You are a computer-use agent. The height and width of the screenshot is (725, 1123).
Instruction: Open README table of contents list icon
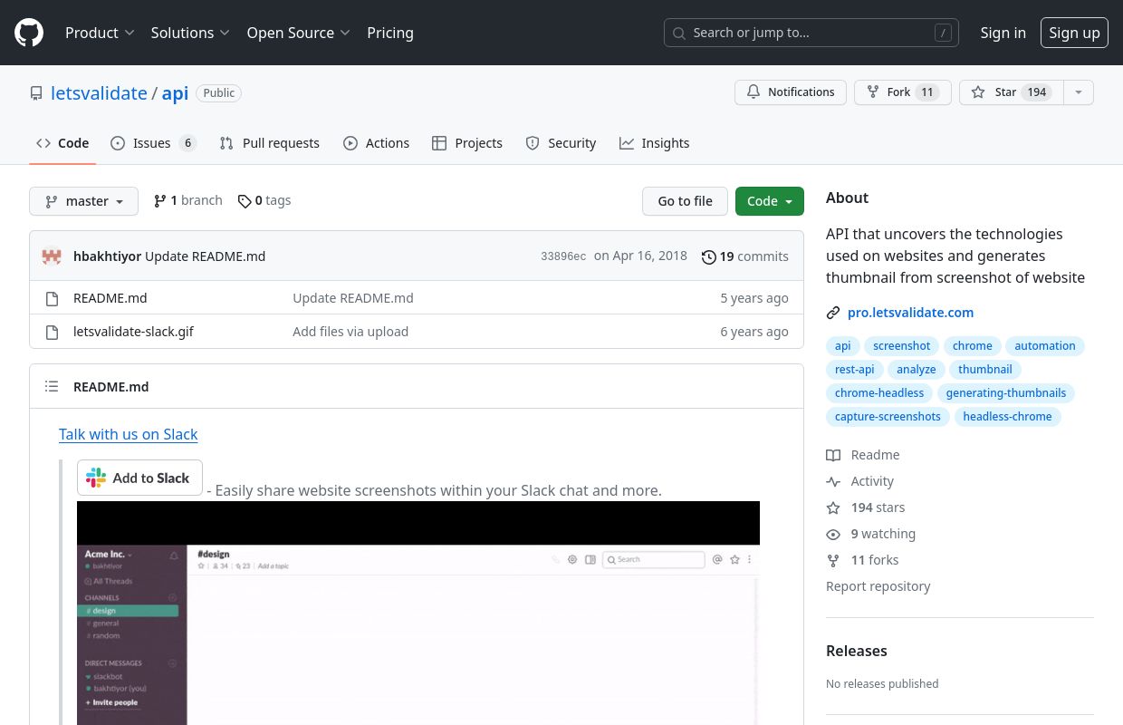point(52,387)
